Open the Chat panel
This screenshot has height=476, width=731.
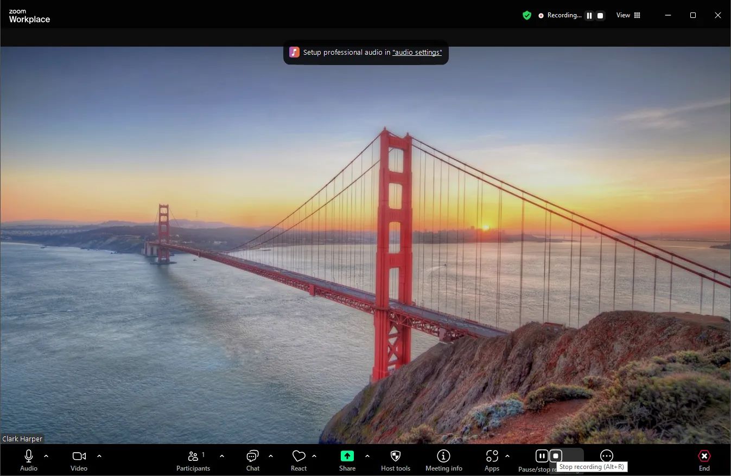coord(253,460)
